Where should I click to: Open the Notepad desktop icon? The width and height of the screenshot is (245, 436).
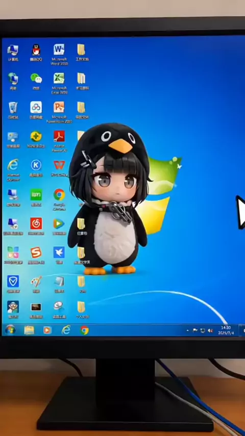[x=59, y=282]
